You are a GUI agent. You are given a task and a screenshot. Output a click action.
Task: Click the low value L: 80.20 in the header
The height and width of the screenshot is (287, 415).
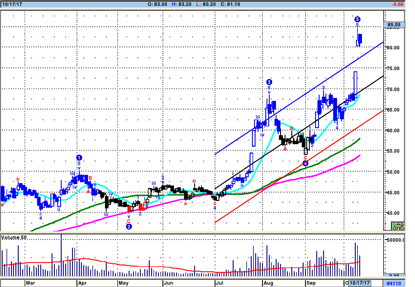coord(206,4)
